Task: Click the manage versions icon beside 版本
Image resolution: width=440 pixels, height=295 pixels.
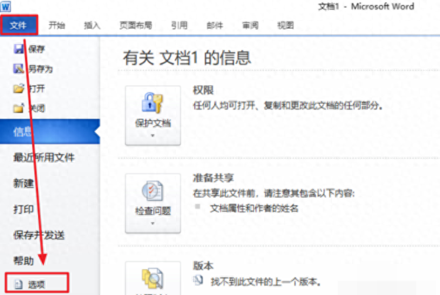Action: [x=153, y=279]
